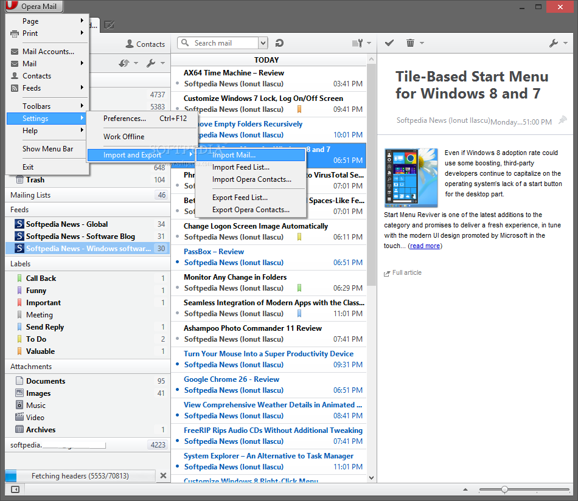
Task: Toggle unread dot on Google Chrome 26 message
Action: pos(177,390)
